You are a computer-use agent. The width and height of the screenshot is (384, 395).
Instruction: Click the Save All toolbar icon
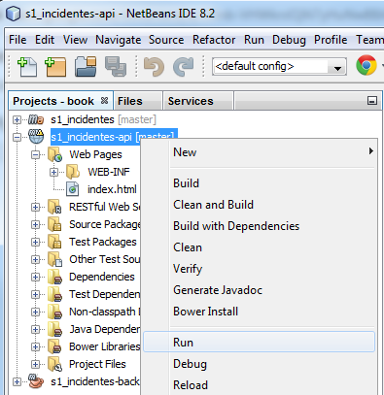[x=116, y=67]
